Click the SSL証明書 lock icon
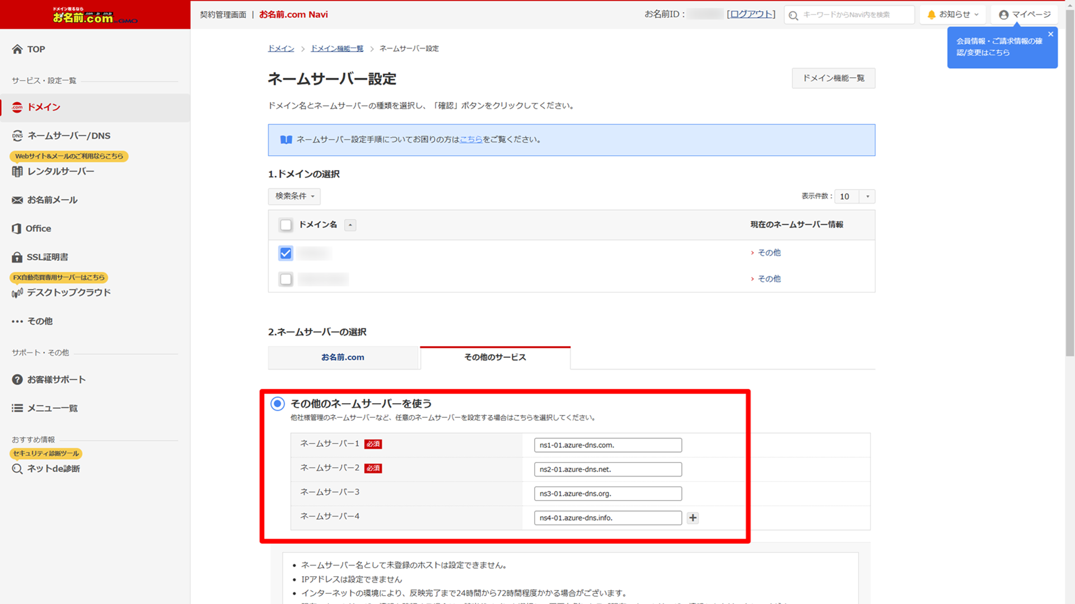Viewport: 1075px width, 604px height. point(17,257)
